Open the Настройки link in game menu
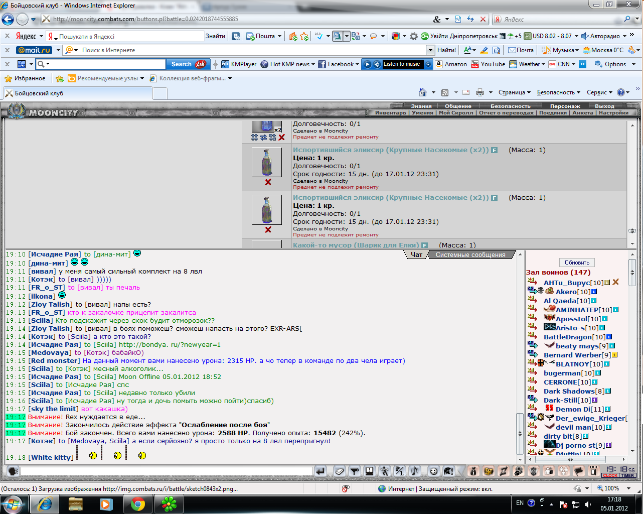The width and height of the screenshot is (644, 516). (x=613, y=113)
